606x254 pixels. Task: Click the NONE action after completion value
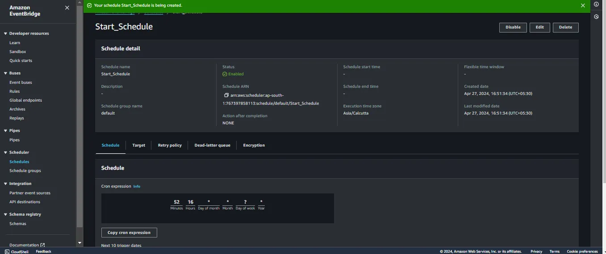[228, 123]
